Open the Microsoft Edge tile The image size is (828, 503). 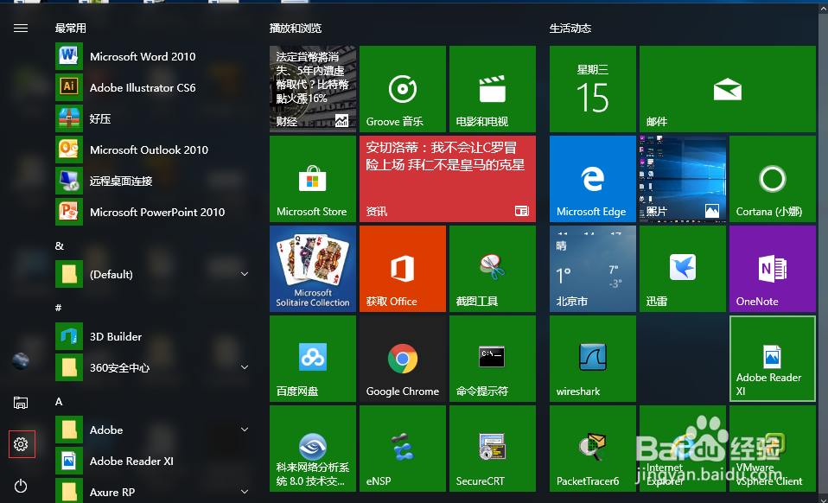pos(593,178)
